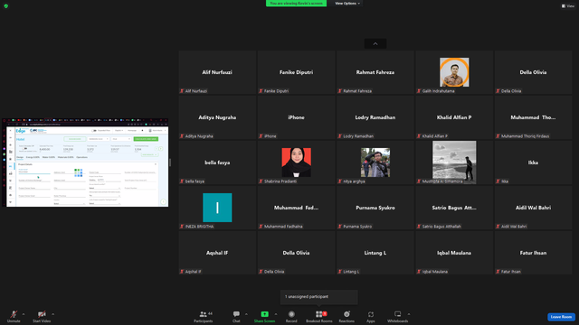Select Ikka's participant tile
The height and width of the screenshot is (325, 579).
[x=533, y=162]
